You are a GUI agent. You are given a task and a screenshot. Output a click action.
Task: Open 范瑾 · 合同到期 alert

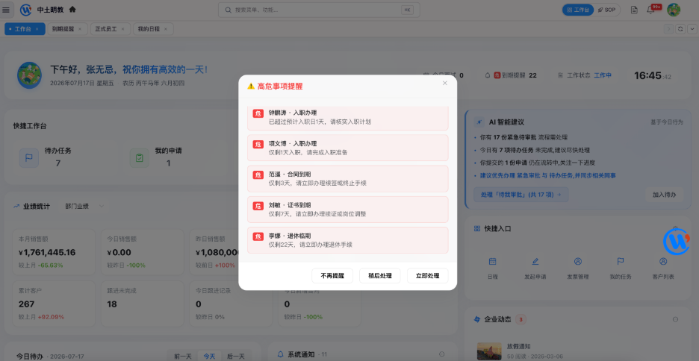(348, 178)
